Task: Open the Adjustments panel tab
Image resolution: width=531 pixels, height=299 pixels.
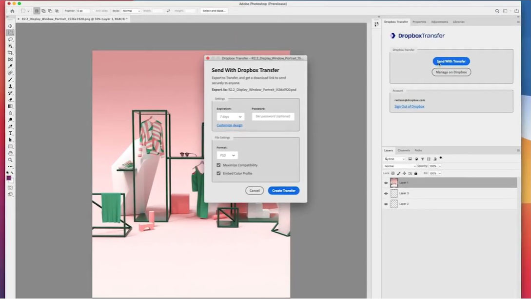Action: click(x=439, y=22)
